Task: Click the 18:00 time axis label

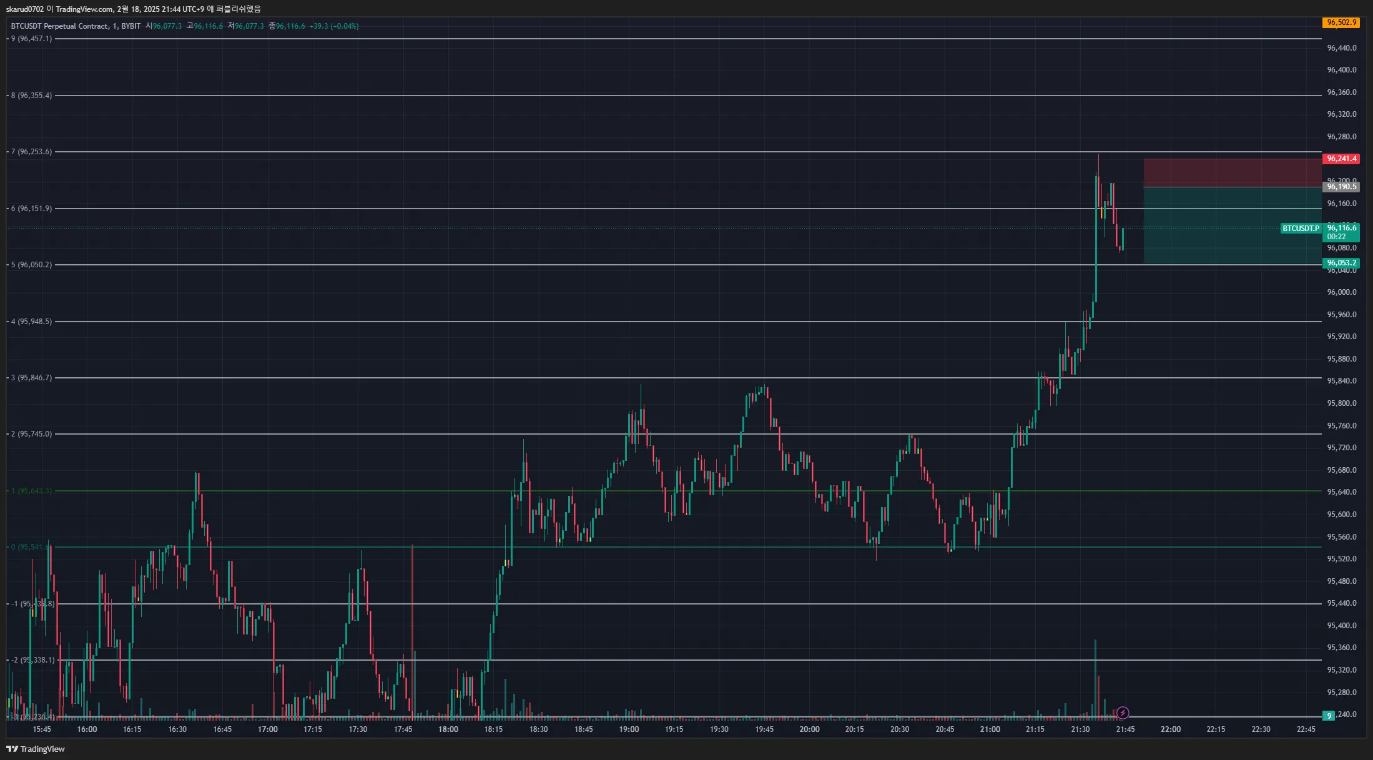Action: 448,729
